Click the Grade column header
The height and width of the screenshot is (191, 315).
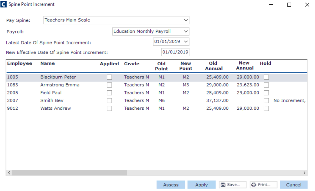tap(132, 63)
